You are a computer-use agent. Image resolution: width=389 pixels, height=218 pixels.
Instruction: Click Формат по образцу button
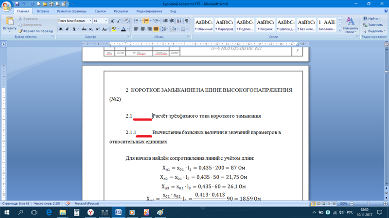[x=35, y=31]
